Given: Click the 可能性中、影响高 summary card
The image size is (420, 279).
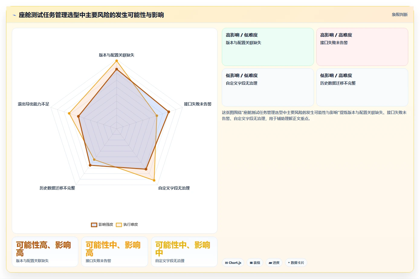Looking at the screenshot, I should [x=115, y=252].
